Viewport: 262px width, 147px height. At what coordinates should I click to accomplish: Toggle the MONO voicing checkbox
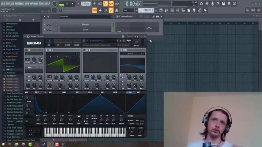point(128,121)
